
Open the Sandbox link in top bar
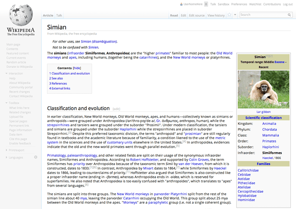click(223, 4)
